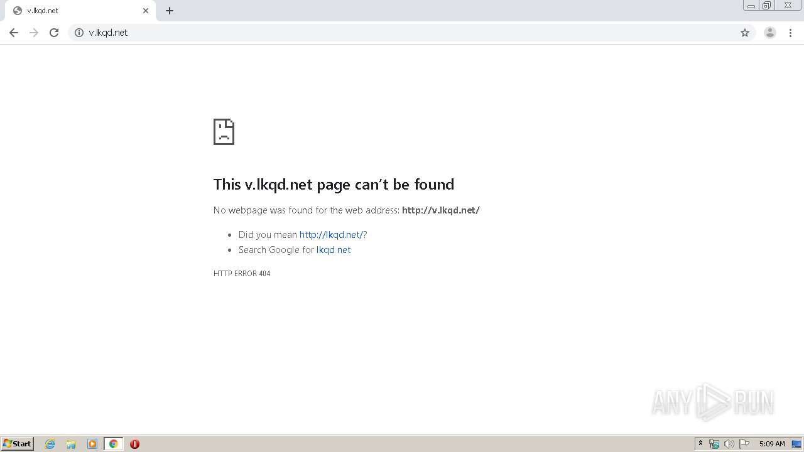Viewport: 804px width, 452px height.
Task: Open the volume speaker tray icon
Action: tap(729, 444)
